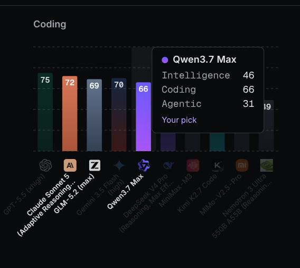The image size is (300, 268).
Task: Click the Qwen logo icon
Action: [x=144, y=165]
